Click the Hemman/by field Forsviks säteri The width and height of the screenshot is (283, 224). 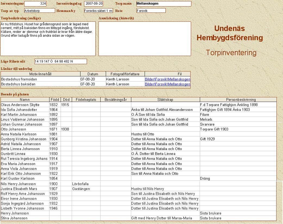point(98,11)
